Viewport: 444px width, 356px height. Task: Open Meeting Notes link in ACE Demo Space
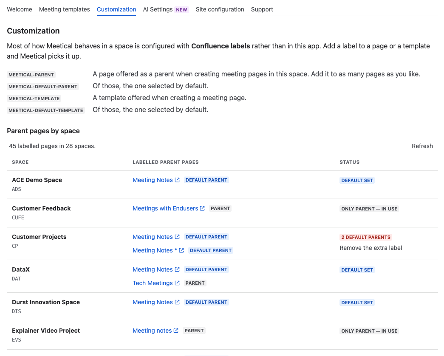tap(153, 180)
